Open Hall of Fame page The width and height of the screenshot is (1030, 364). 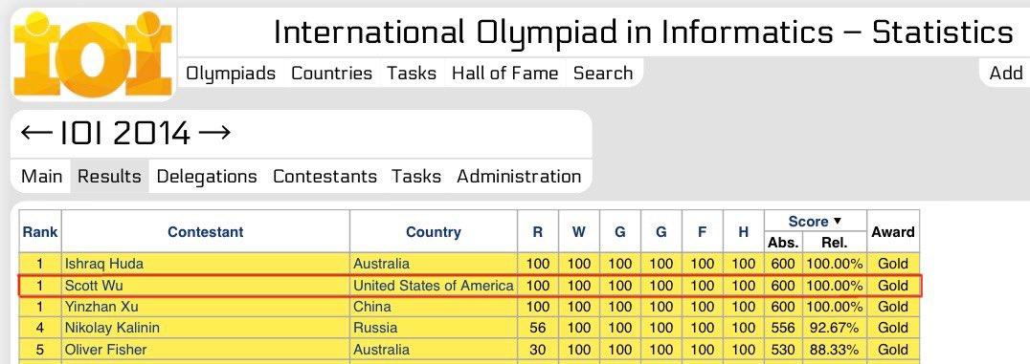pos(504,73)
